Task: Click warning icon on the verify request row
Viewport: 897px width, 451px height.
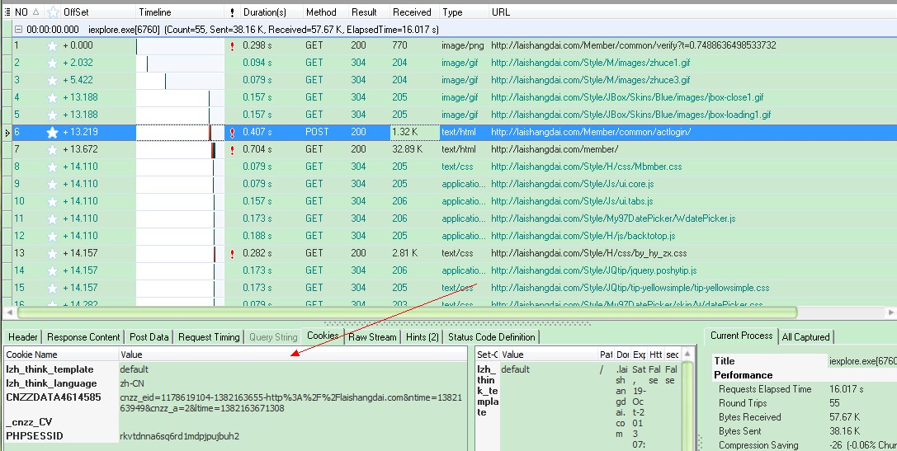Action: (x=232, y=47)
